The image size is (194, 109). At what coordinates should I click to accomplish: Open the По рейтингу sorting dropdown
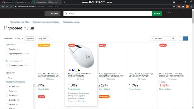[163, 38]
